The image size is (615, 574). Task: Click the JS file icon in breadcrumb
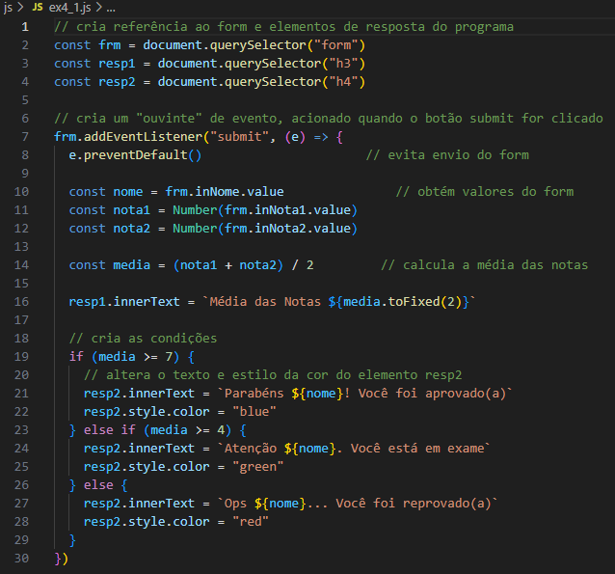click(x=38, y=7)
